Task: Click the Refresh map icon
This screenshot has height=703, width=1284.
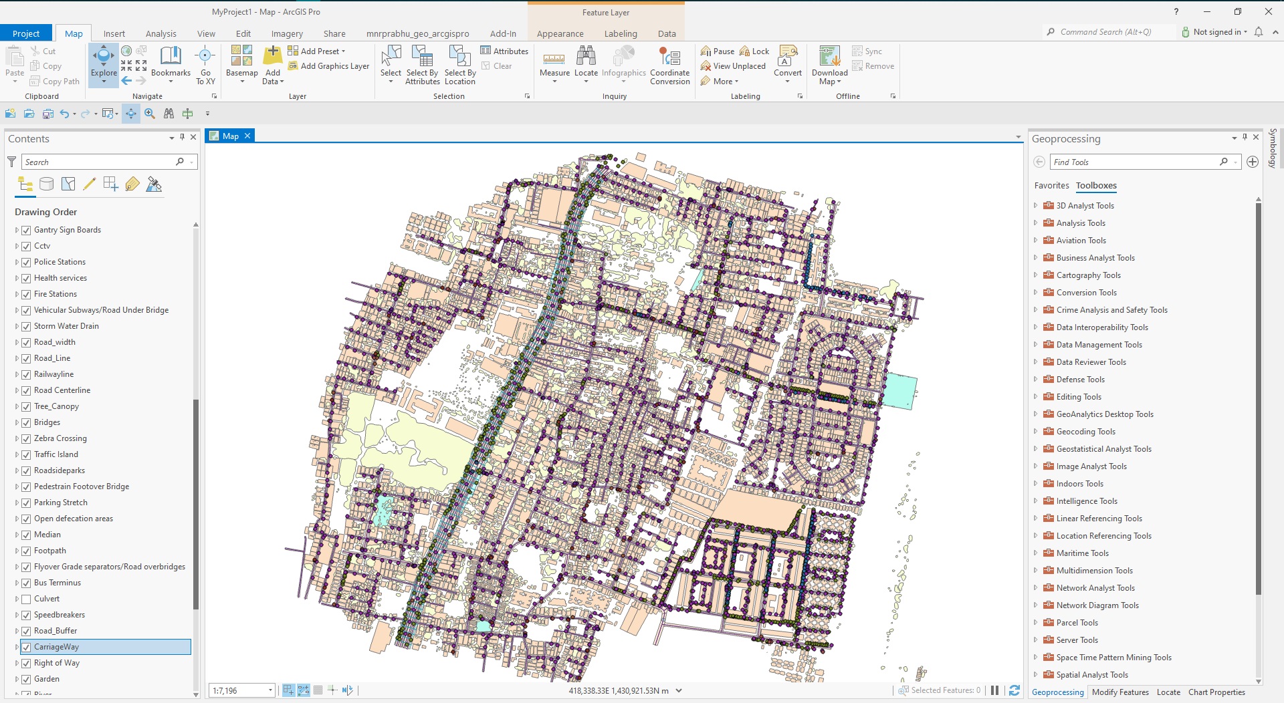Action: point(1014,690)
